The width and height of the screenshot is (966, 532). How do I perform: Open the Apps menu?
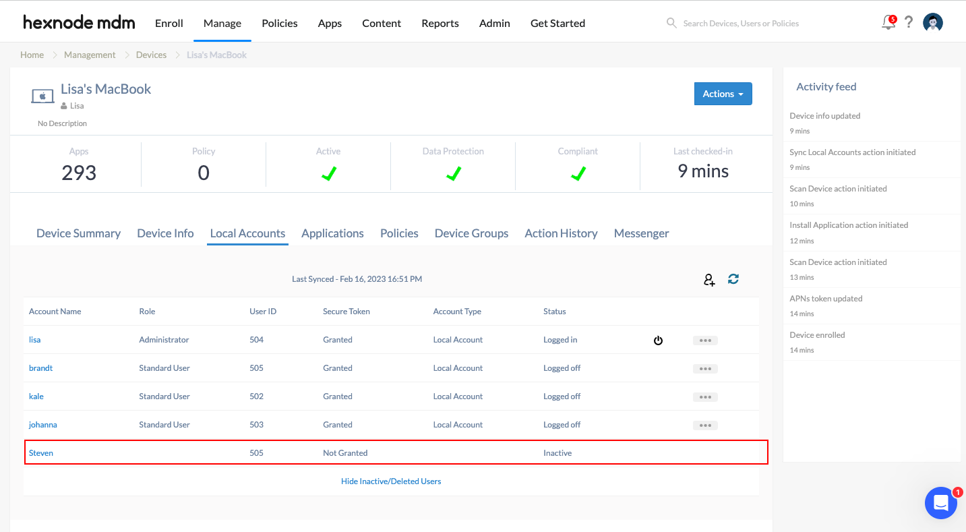330,23
